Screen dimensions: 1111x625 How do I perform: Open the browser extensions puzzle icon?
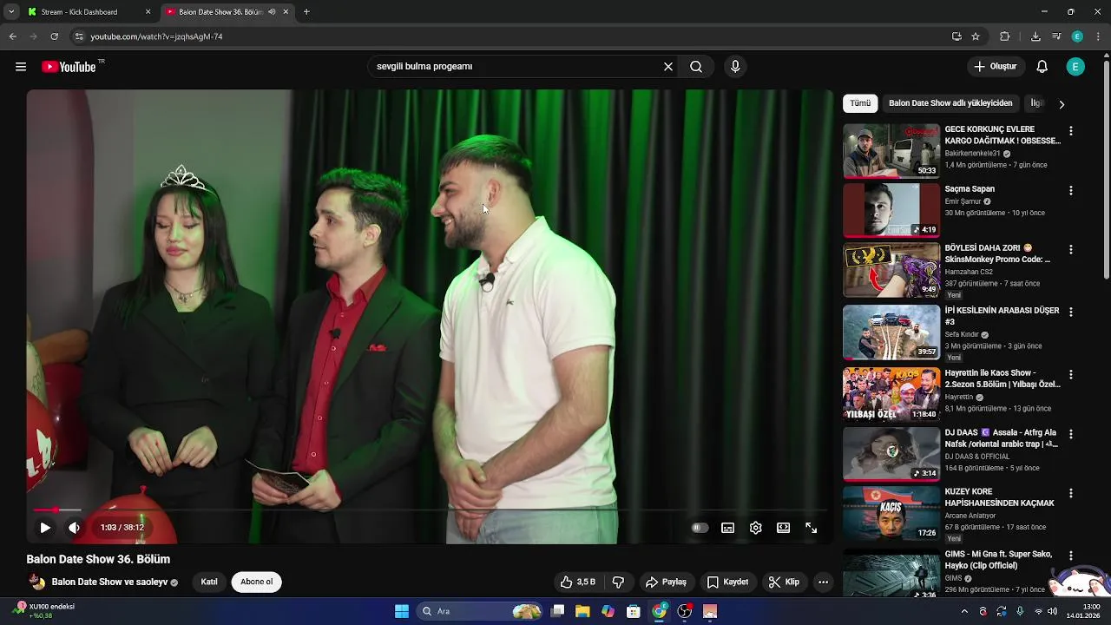point(1005,36)
